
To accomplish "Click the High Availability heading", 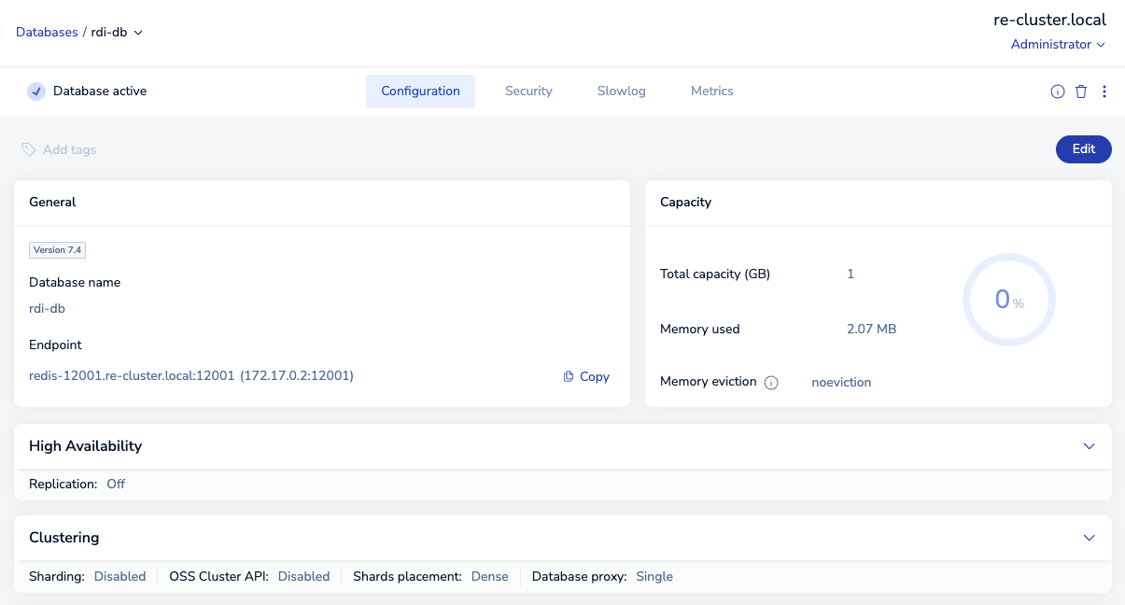I will 86,446.
